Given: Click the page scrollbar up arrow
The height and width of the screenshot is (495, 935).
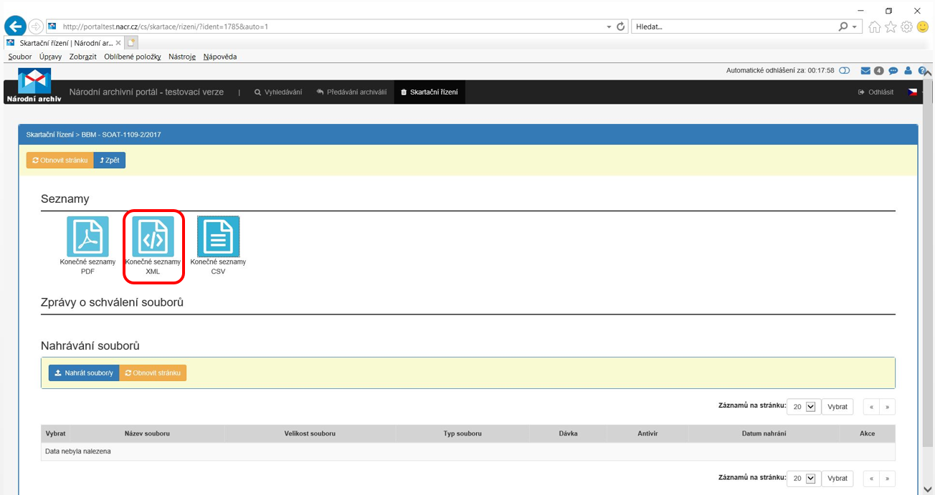Looking at the screenshot, I should pyautogui.click(x=929, y=72).
